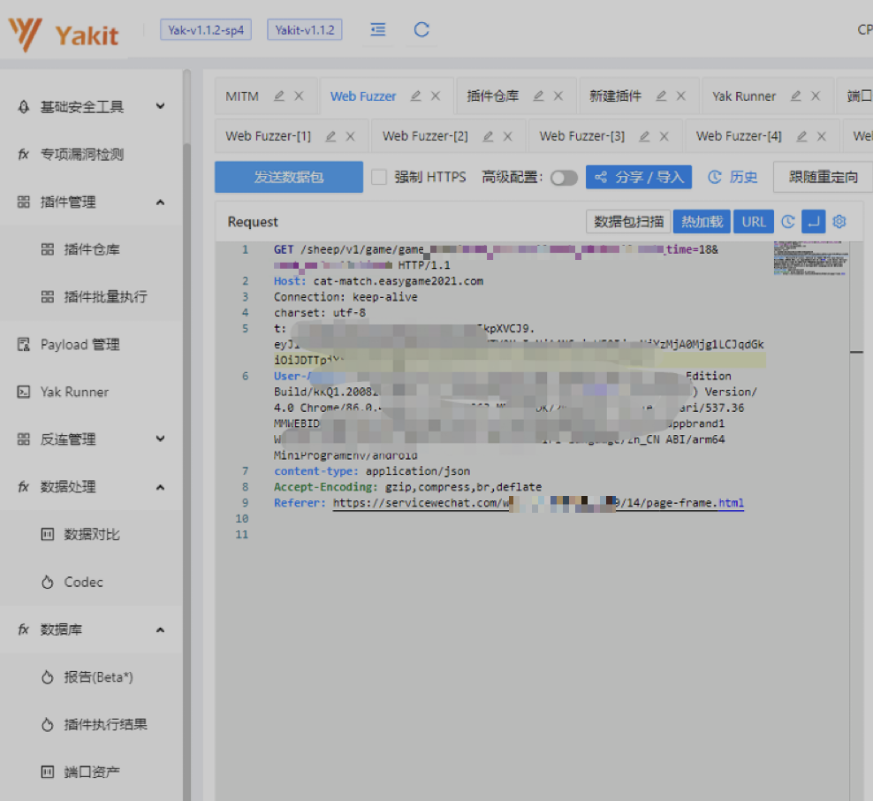Close Web Fuzzer-[3] sub tab
Viewport: 873px width, 801px height.
tap(664, 136)
